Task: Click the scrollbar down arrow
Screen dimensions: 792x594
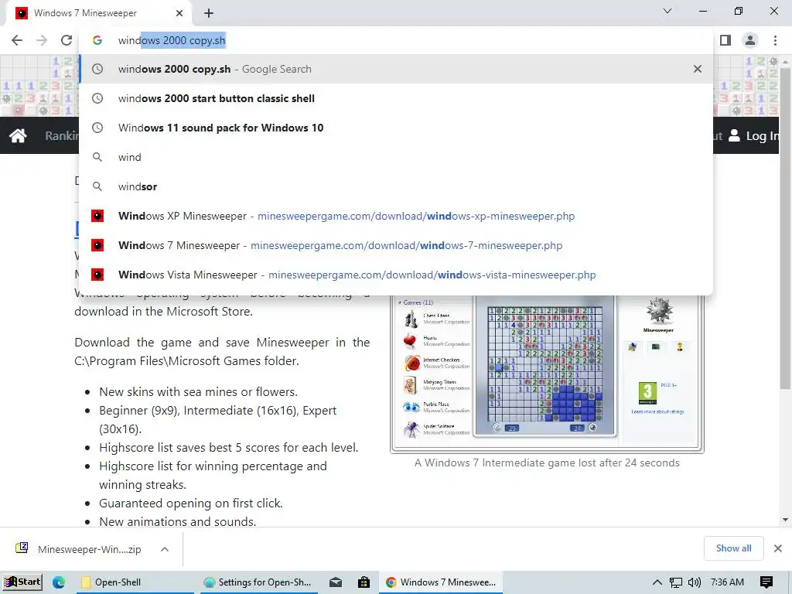Action: pos(786,520)
